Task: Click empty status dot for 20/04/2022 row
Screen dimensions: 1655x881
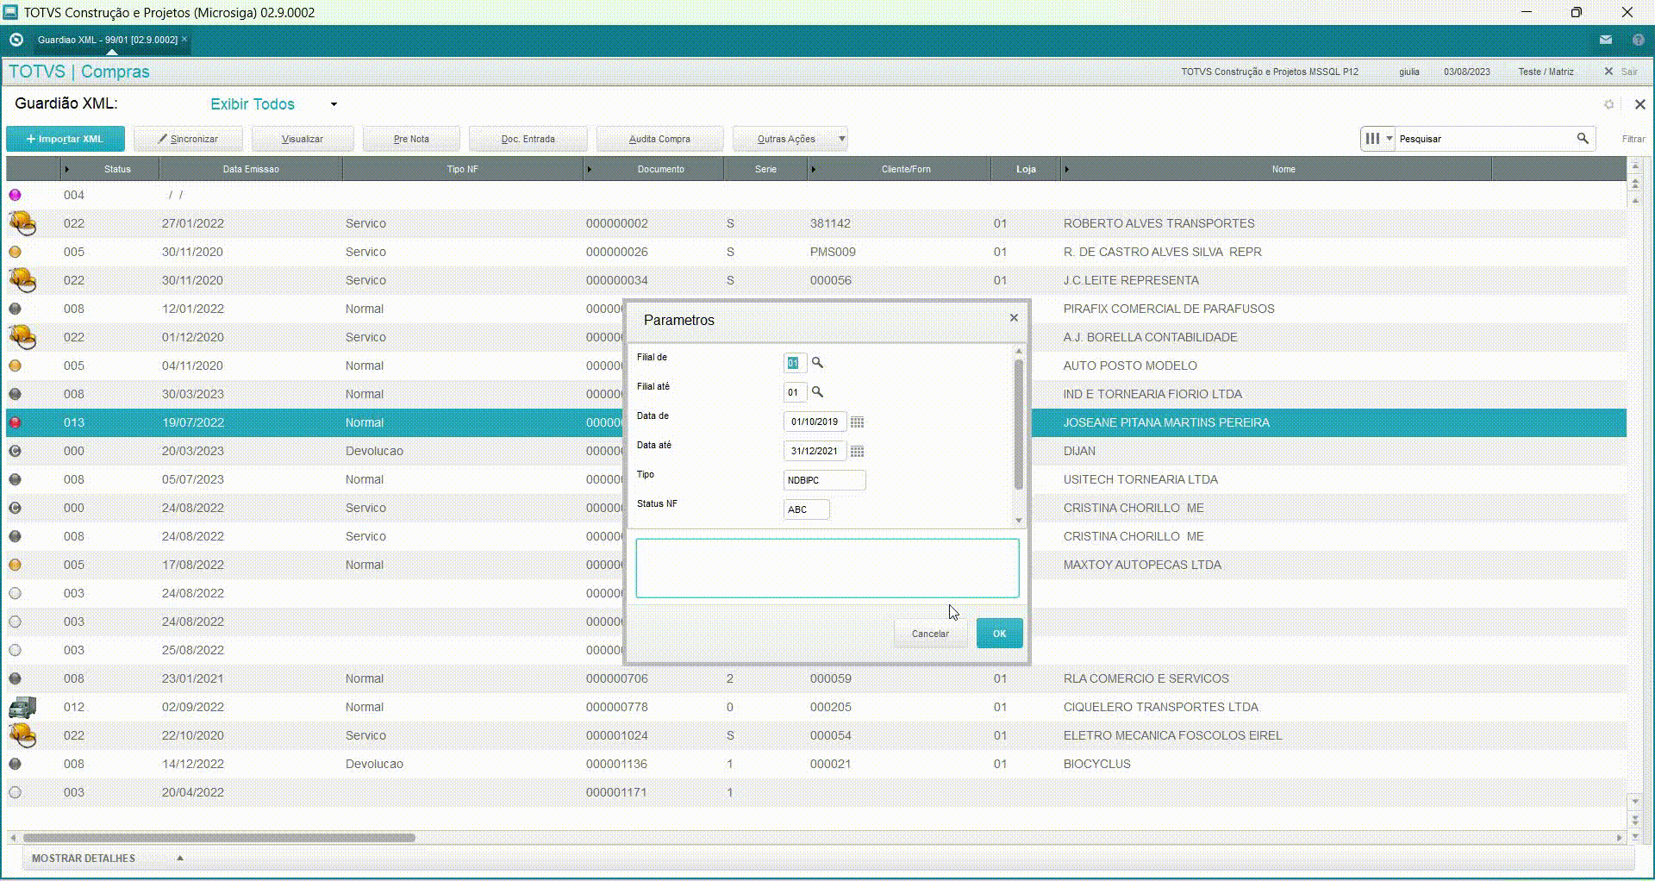Action: 15,792
